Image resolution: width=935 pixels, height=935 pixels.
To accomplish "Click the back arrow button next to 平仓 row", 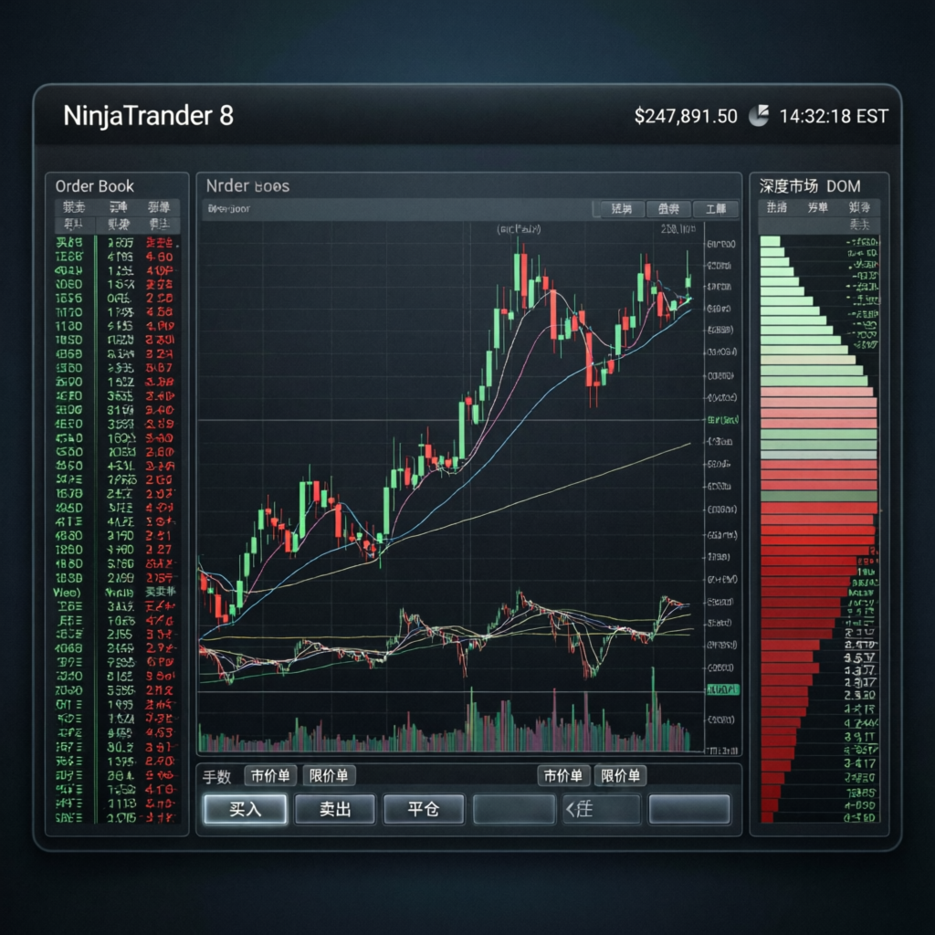I will click(601, 809).
